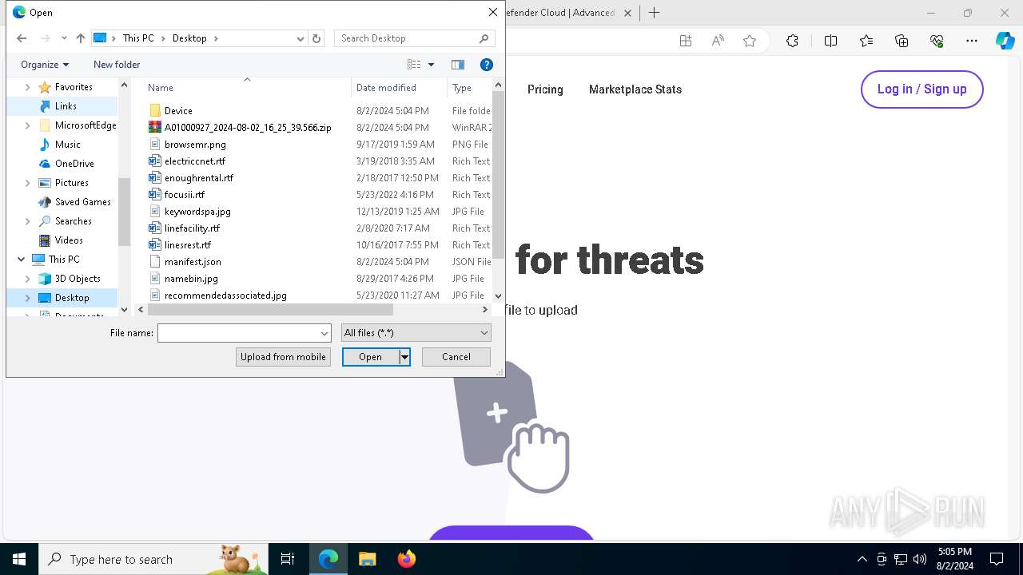Select browsemr.png file
Screen dimensions: 1023x575
(195, 145)
